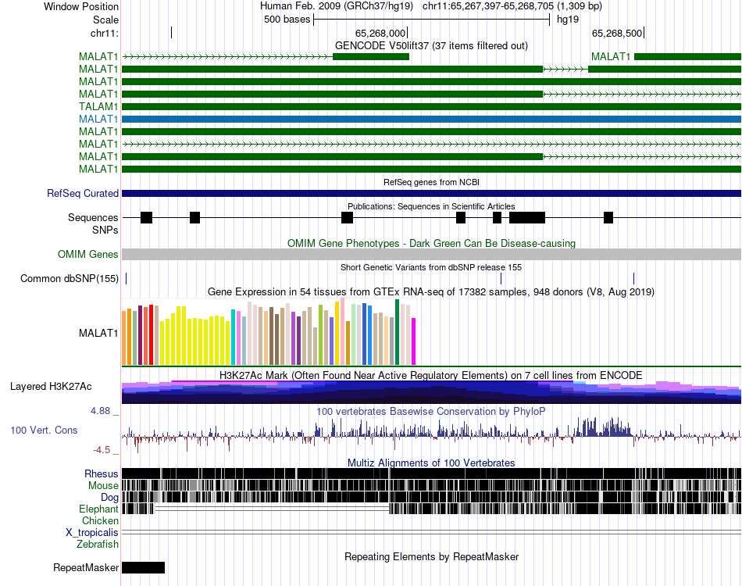Click the H3K27Ac Mark track title
The width and height of the screenshot is (742, 586).
click(x=431, y=375)
